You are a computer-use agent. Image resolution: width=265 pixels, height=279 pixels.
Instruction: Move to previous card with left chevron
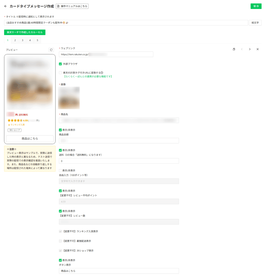242,49
